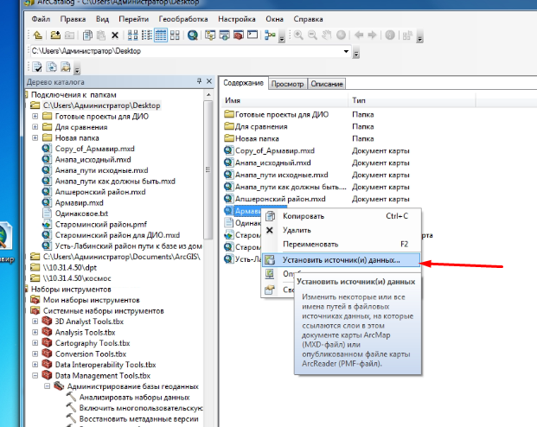This screenshot has width=537, height=427.
Task: Expand Analysis Tools.tbx toolbox
Action: click(x=35, y=332)
